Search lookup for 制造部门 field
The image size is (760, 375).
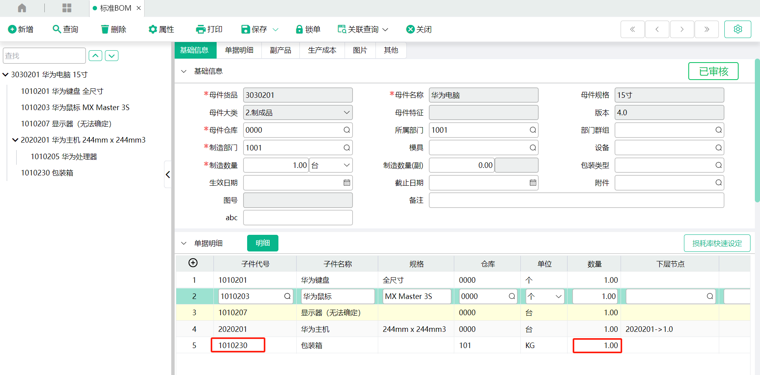coord(347,148)
